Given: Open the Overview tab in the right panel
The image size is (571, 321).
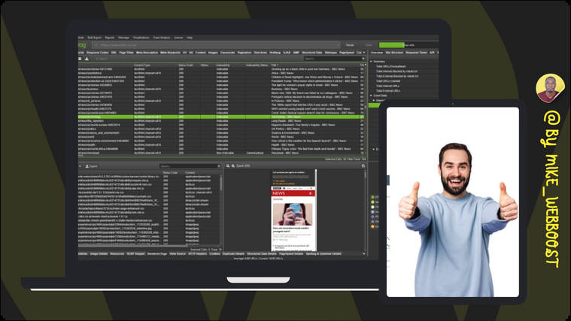Looking at the screenshot, I should (377, 53).
